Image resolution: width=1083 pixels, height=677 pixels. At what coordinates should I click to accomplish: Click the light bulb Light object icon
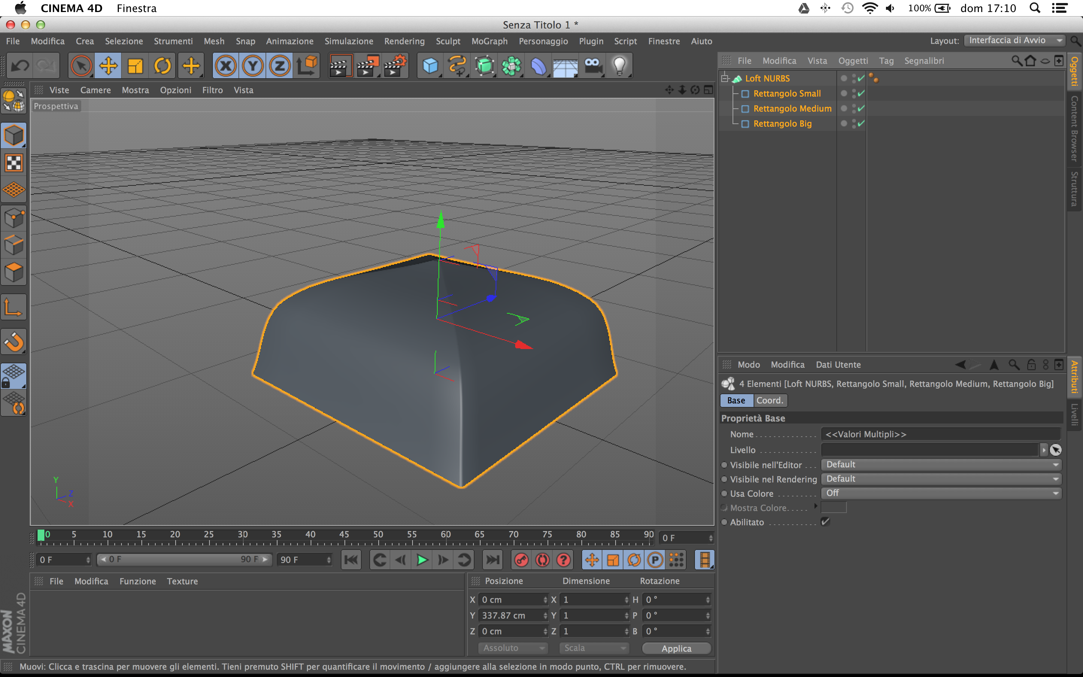619,66
